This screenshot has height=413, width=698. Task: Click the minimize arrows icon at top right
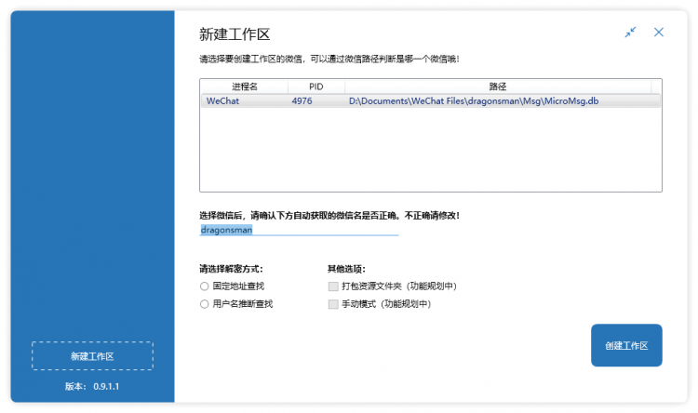click(x=630, y=32)
